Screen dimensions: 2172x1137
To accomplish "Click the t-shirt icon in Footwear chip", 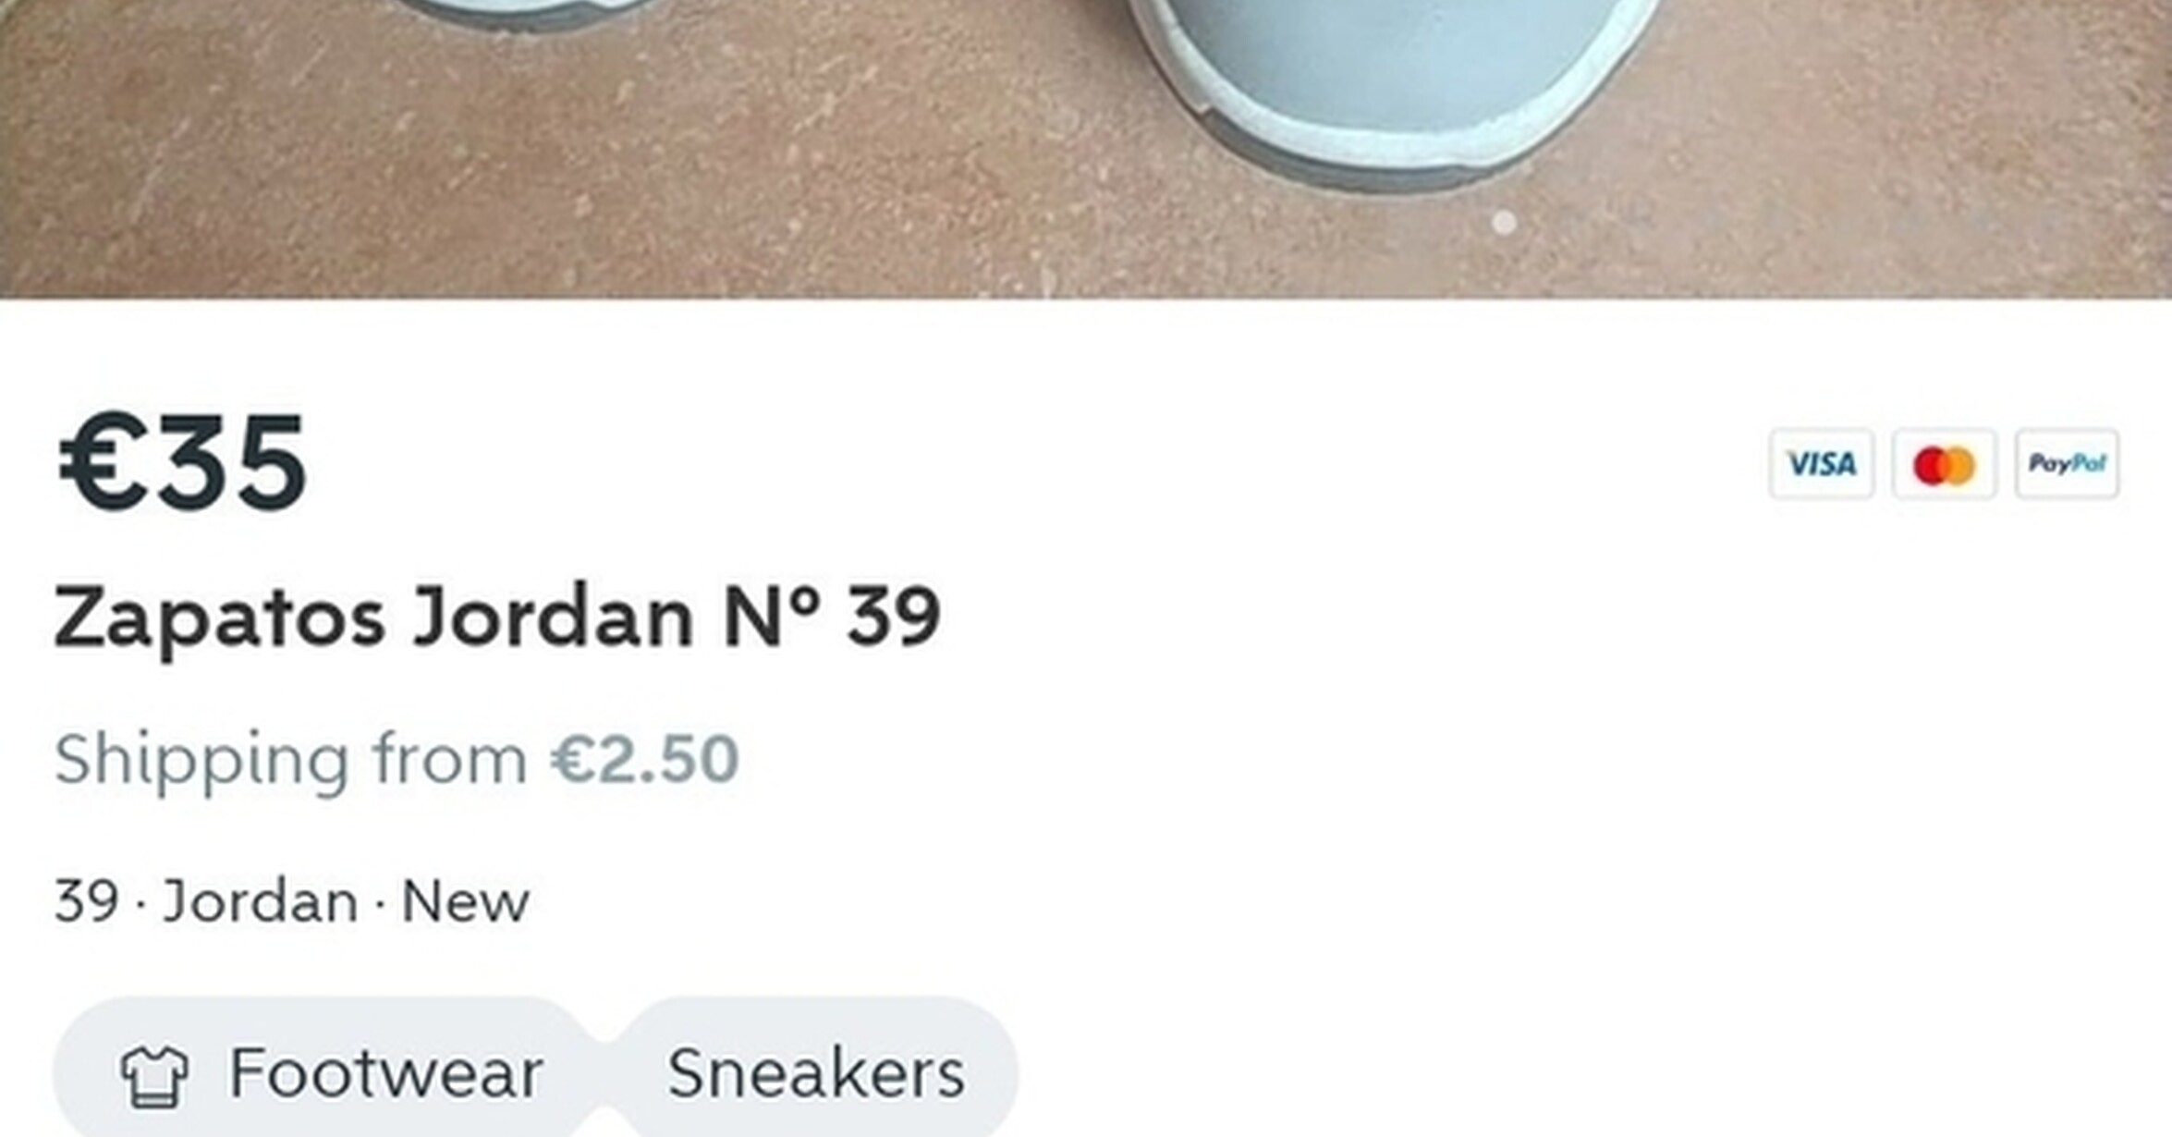I will pos(154,1076).
